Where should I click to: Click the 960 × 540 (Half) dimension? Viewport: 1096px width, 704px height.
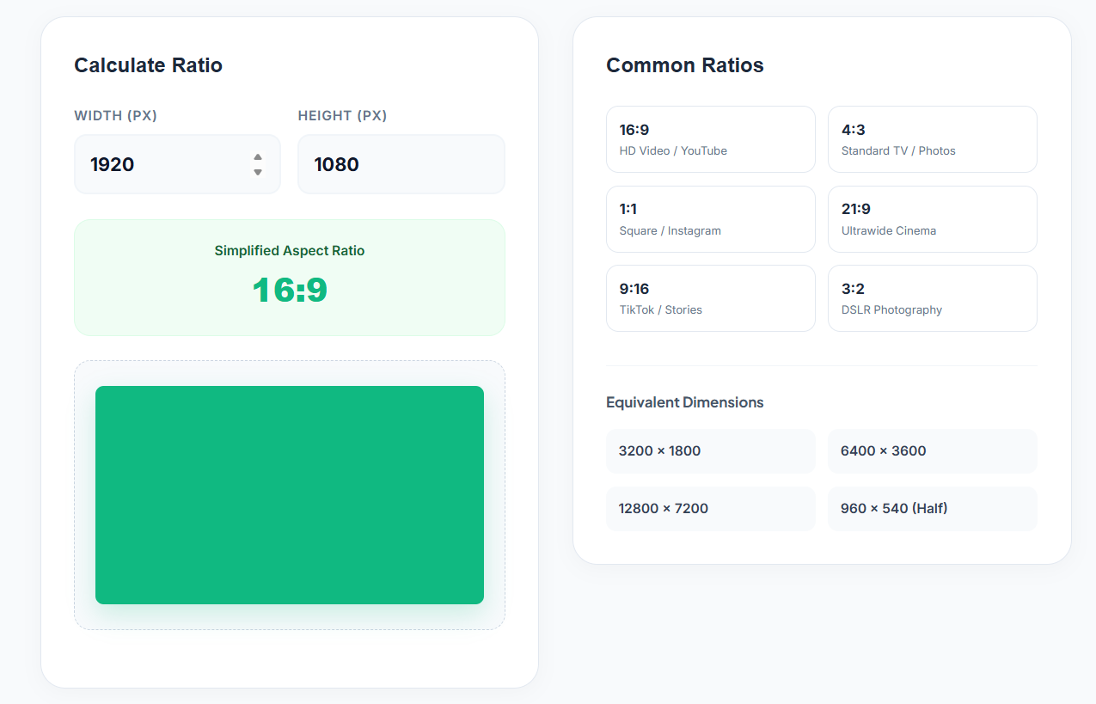933,509
